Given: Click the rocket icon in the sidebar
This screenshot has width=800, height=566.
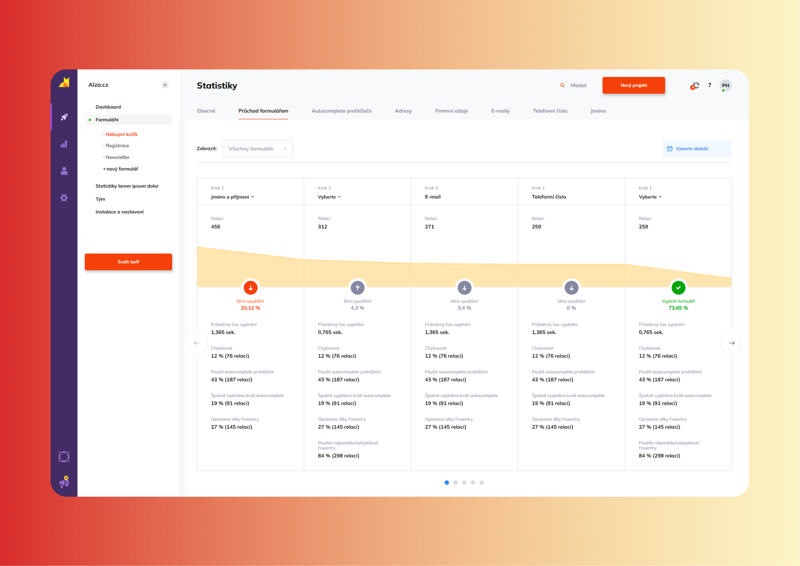Looking at the screenshot, I should (64, 117).
